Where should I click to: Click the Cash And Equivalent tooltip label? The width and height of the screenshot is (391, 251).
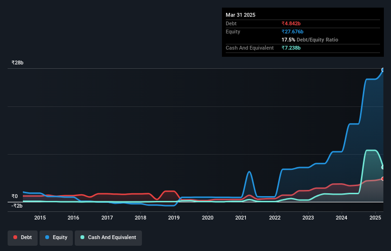pyautogui.click(x=250, y=48)
